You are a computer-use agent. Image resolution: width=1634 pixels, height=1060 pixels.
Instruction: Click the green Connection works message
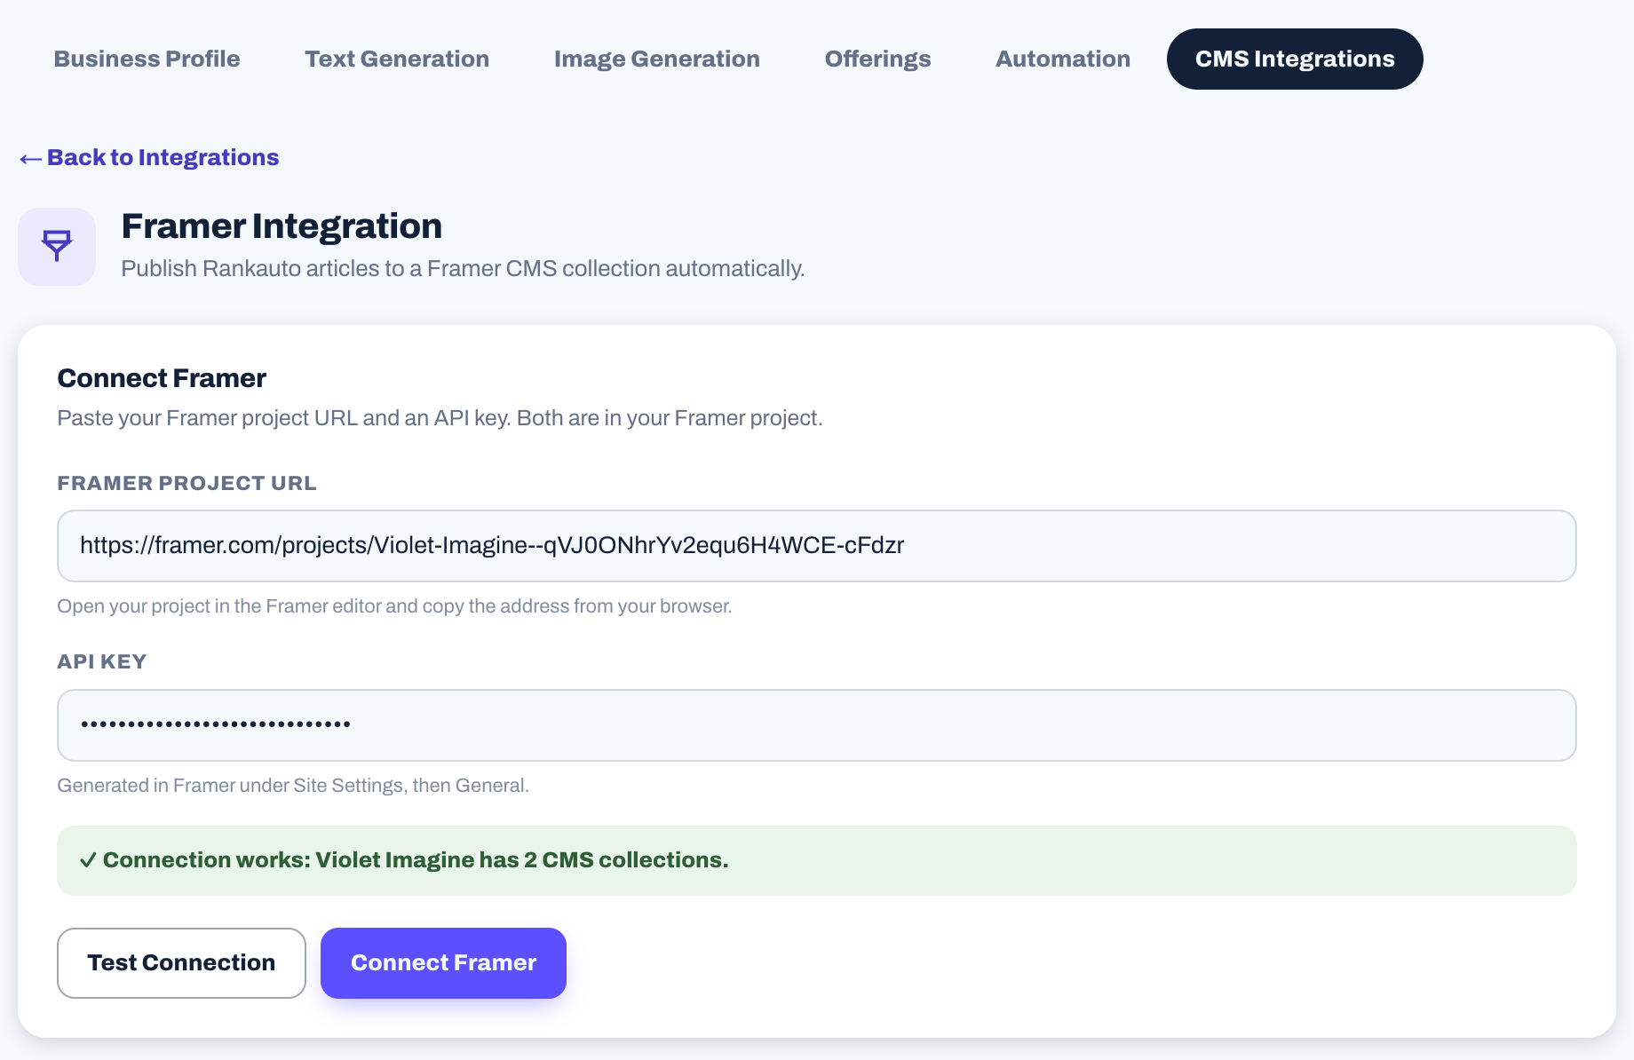click(817, 860)
